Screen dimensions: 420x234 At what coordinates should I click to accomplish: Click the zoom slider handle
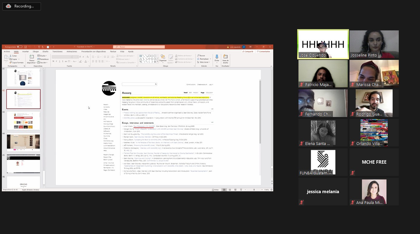pos(254,190)
